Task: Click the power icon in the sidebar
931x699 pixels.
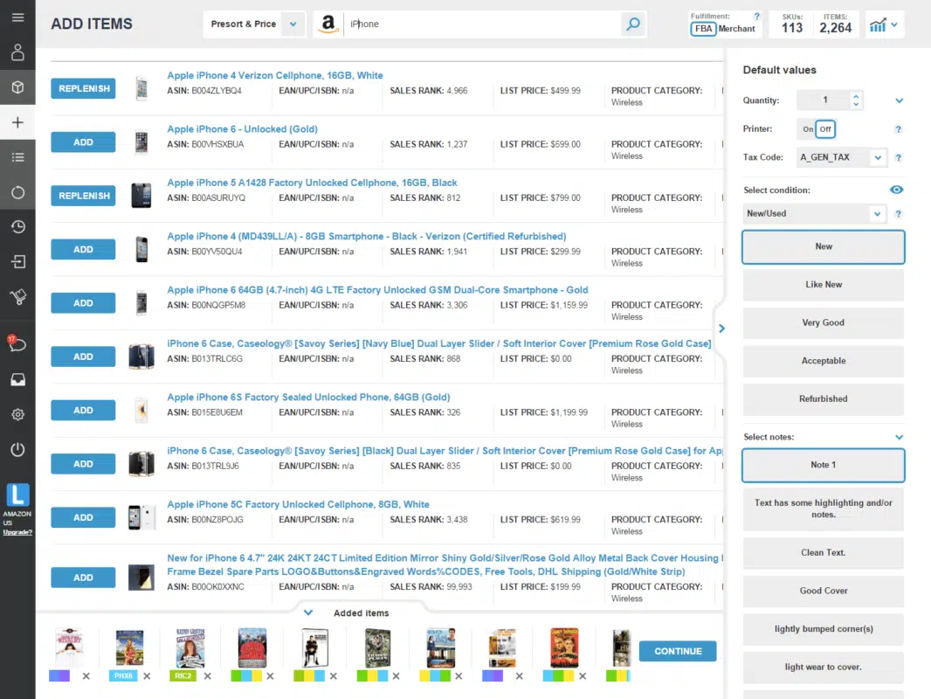Action: pos(17,450)
